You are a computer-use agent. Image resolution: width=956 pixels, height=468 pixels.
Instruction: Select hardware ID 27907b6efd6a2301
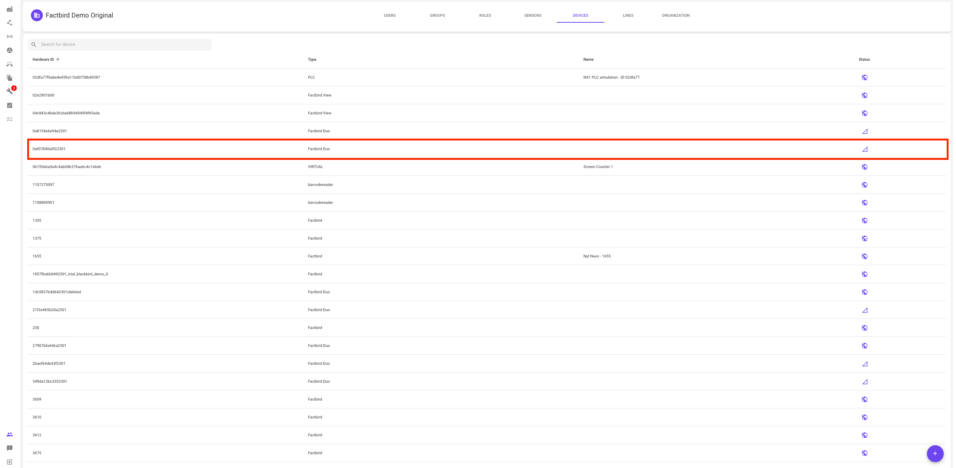pos(49,346)
